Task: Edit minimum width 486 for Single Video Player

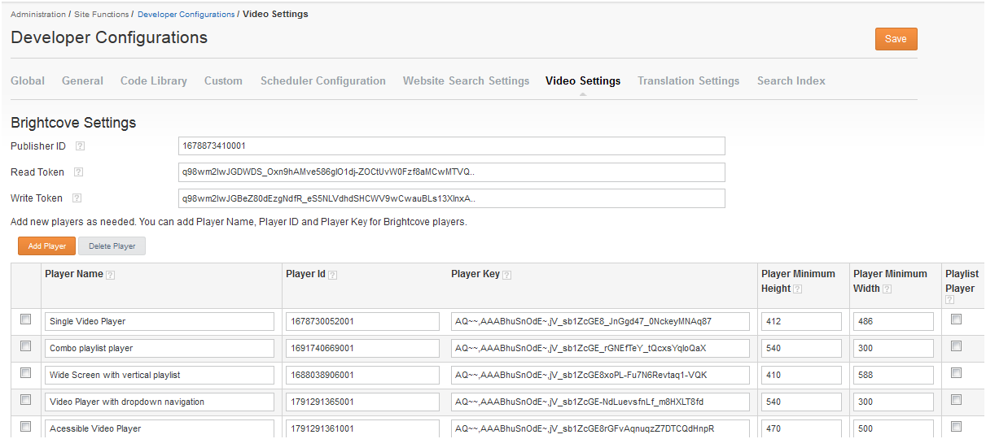Action: coord(893,321)
